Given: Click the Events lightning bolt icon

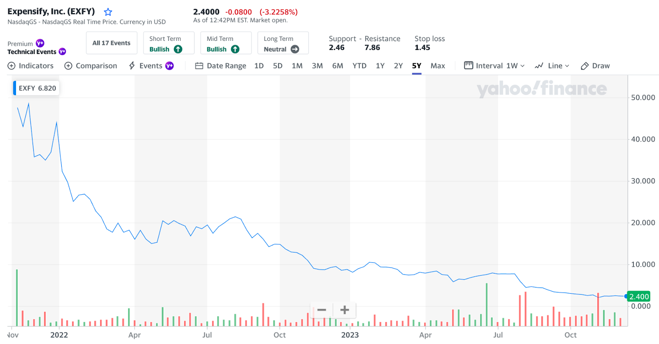Looking at the screenshot, I should point(132,66).
